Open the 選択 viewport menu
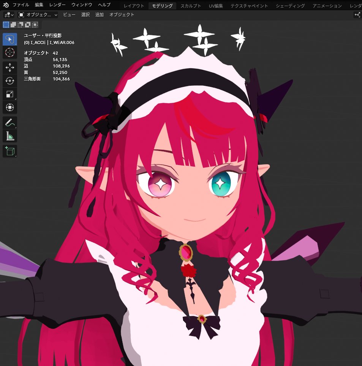The image size is (362, 366). (85, 15)
